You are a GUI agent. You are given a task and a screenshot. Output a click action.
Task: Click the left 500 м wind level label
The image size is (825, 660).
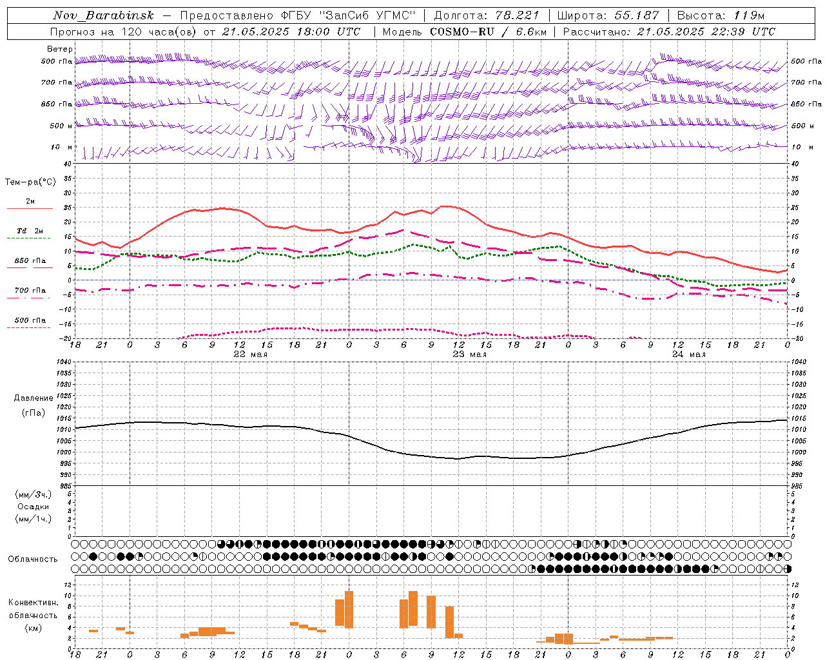(62, 126)
